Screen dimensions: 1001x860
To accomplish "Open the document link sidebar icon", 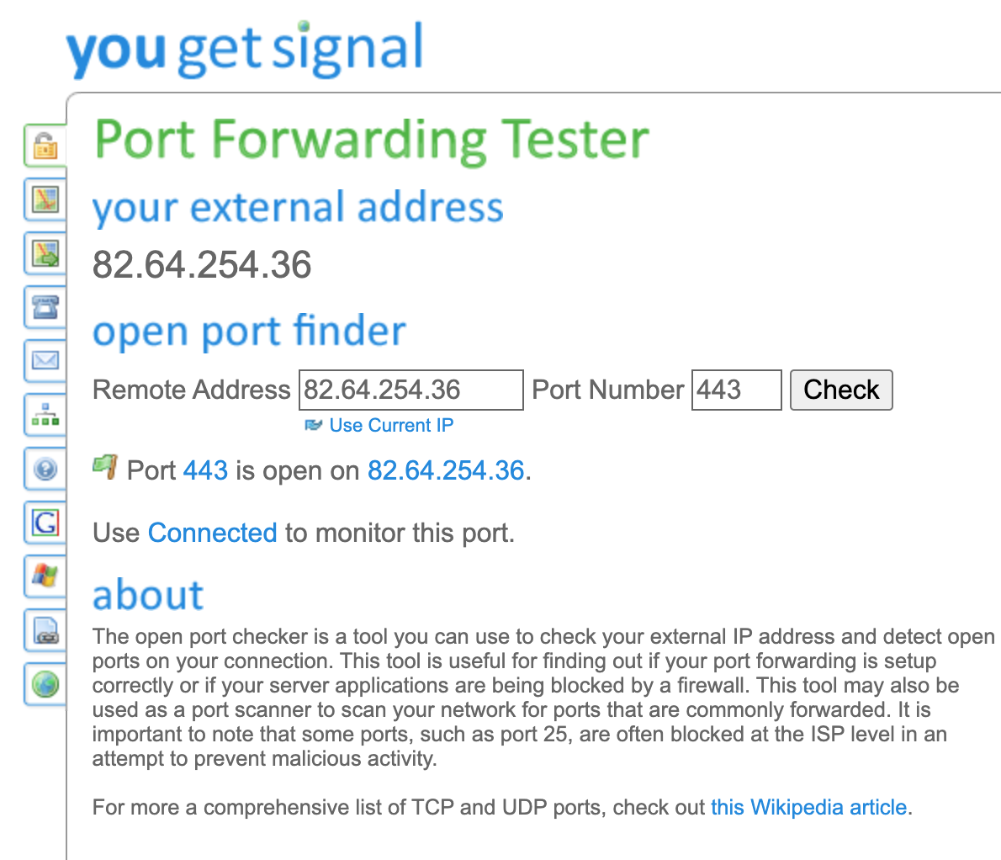I will pos(45,630).
